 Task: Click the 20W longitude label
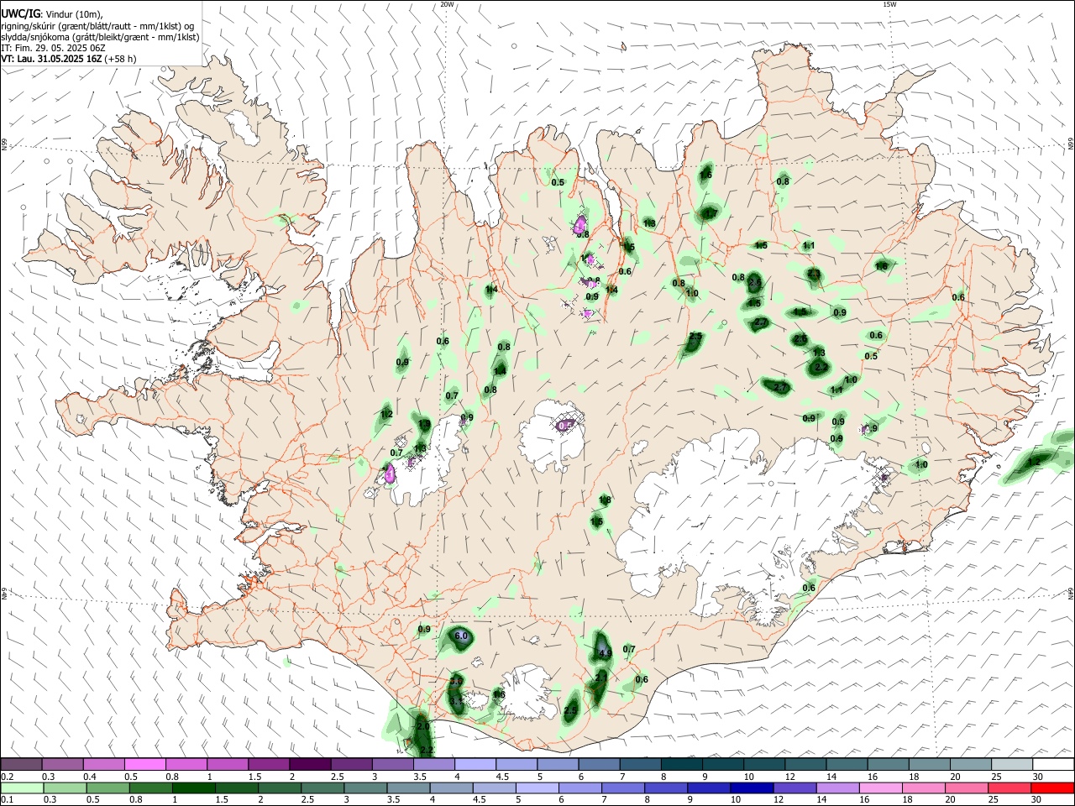pos(447,4)
